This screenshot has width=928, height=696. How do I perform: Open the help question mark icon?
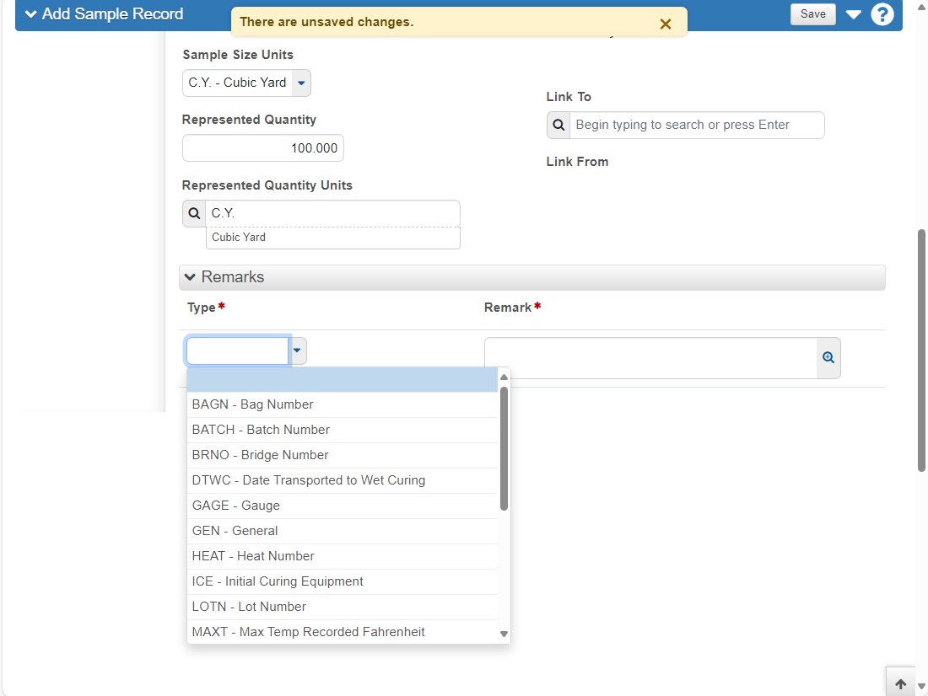click(882, 14)
